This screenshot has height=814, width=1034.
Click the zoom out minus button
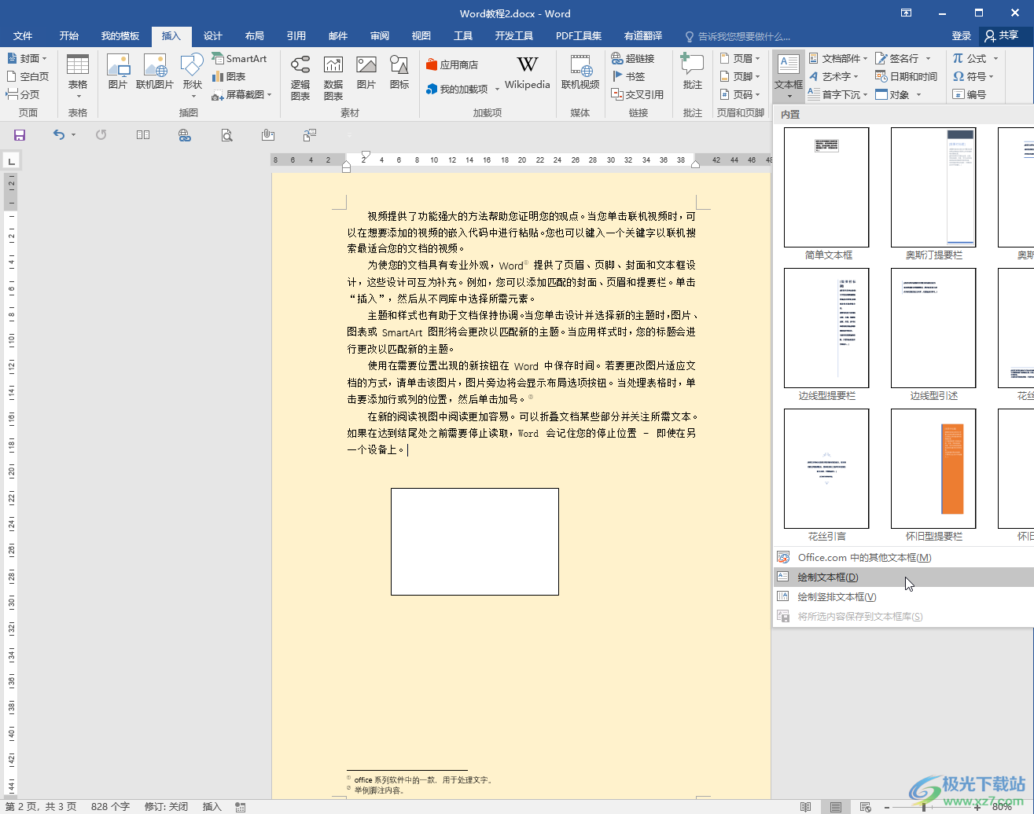coord(887,807)
